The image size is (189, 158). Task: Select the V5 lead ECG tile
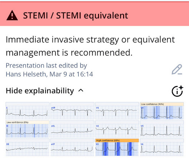162,129
